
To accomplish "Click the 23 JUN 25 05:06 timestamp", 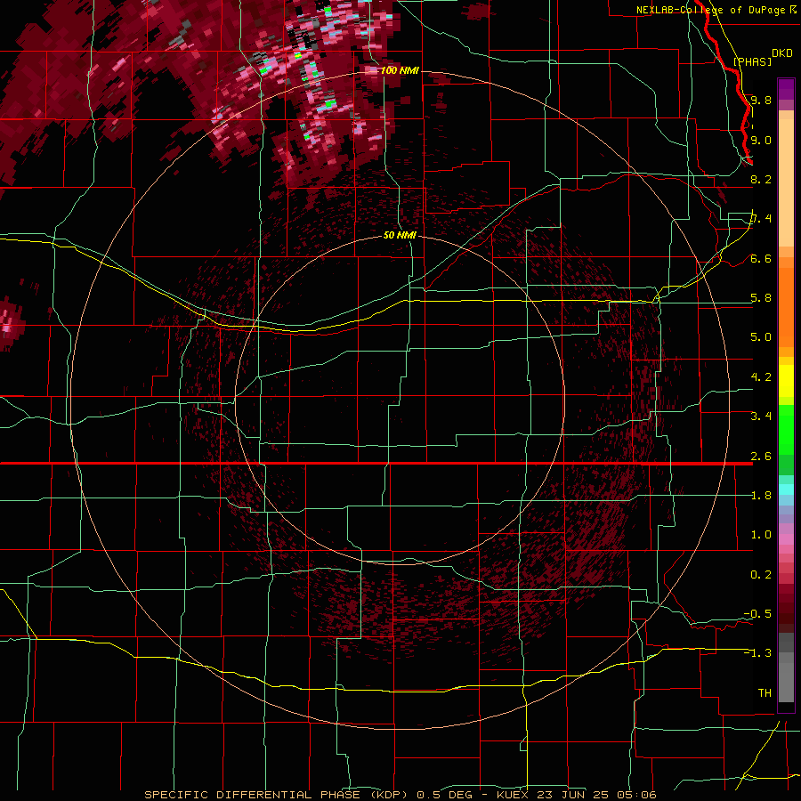I will coord(596,795).
